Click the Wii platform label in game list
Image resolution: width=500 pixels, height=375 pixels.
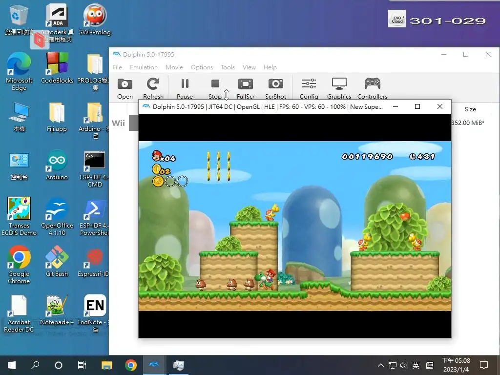[118, 123]
